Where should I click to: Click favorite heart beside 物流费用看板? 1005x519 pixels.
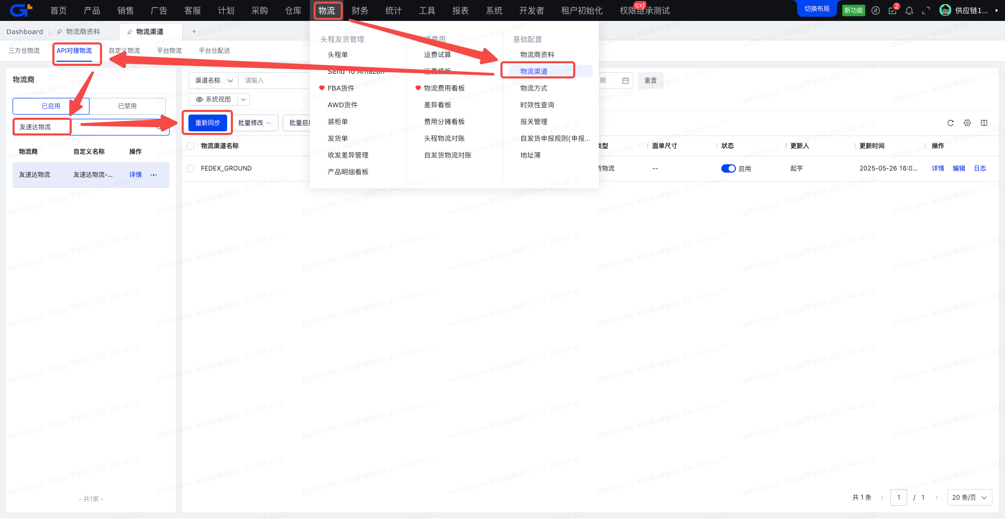(418, 88)
